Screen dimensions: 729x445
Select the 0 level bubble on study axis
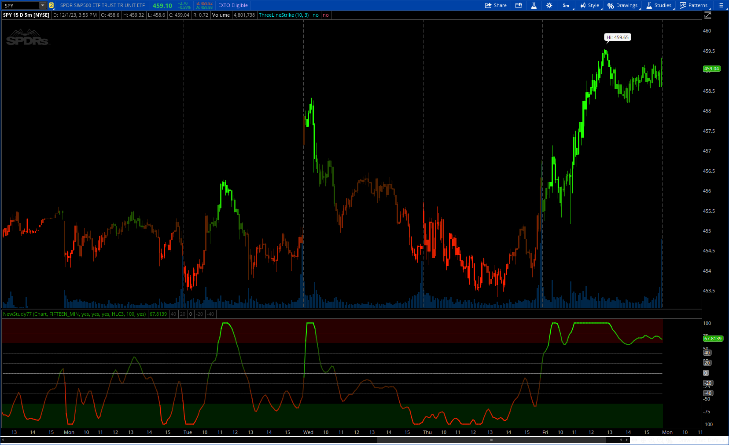click(x=706, y=373)
